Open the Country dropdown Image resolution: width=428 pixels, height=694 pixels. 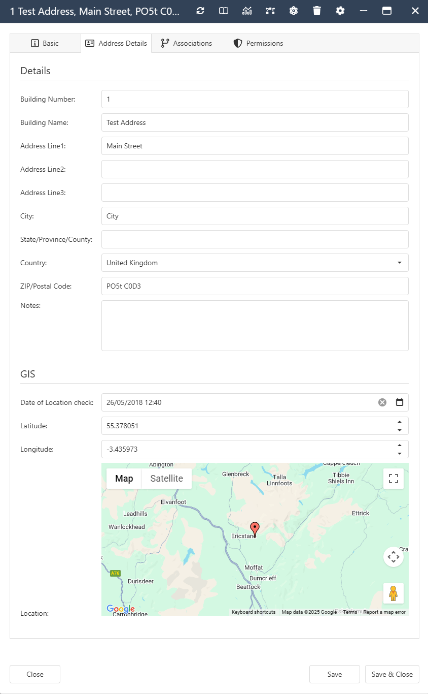(400, 263)
